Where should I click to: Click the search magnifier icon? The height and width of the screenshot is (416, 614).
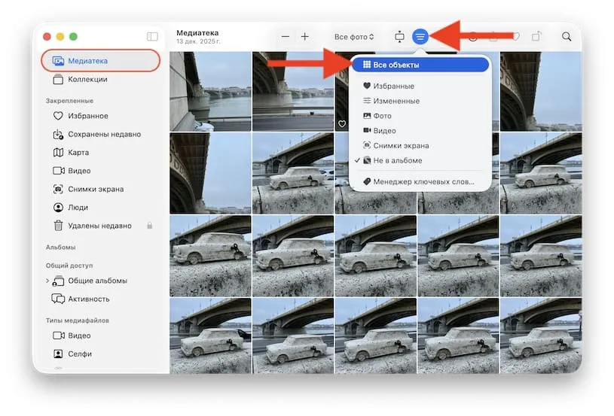(x=566, y=36)
